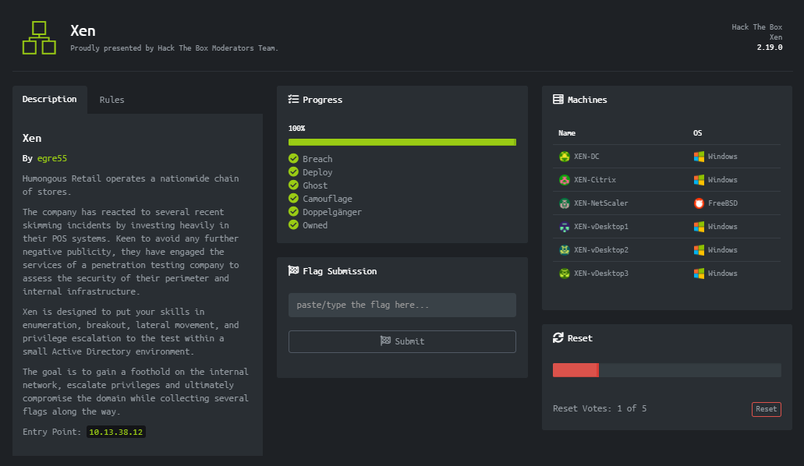The height and width of the screenshot is (466, 804).
Task: Click the Progress panel list icon
Action: pos(293,99)
